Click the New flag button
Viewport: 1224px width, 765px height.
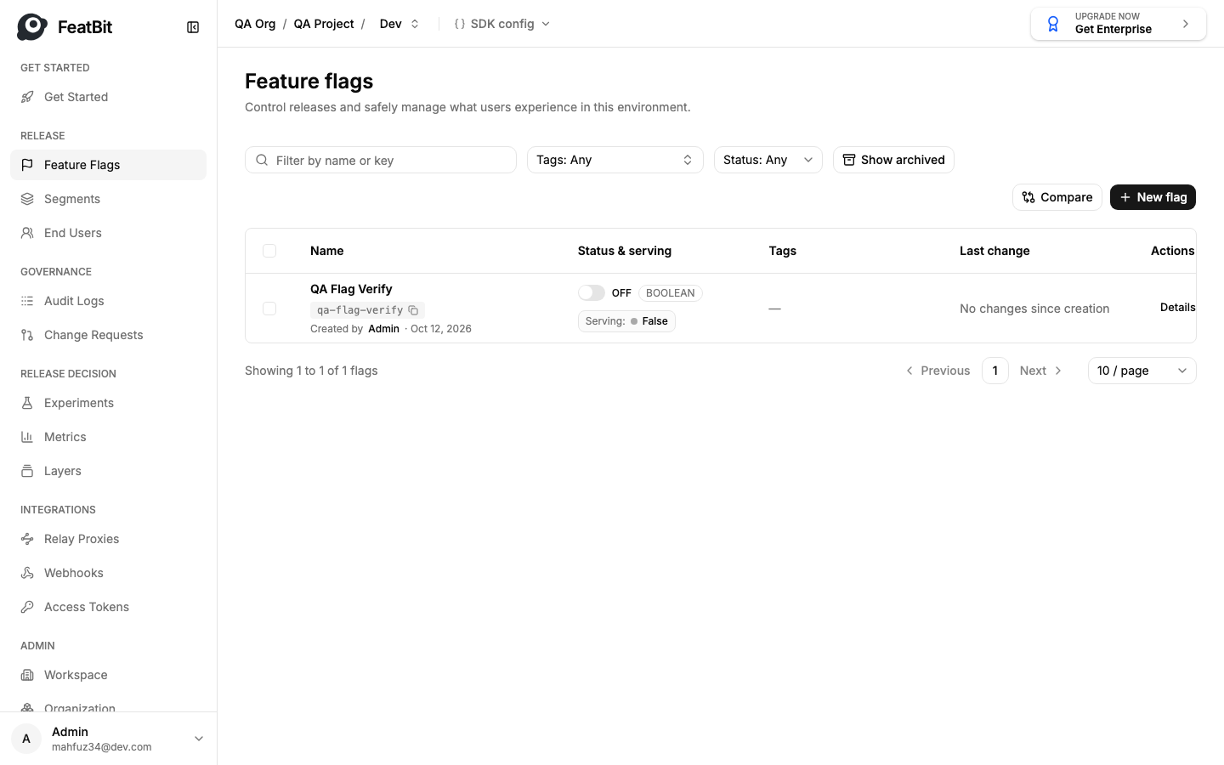[1153, 197]
